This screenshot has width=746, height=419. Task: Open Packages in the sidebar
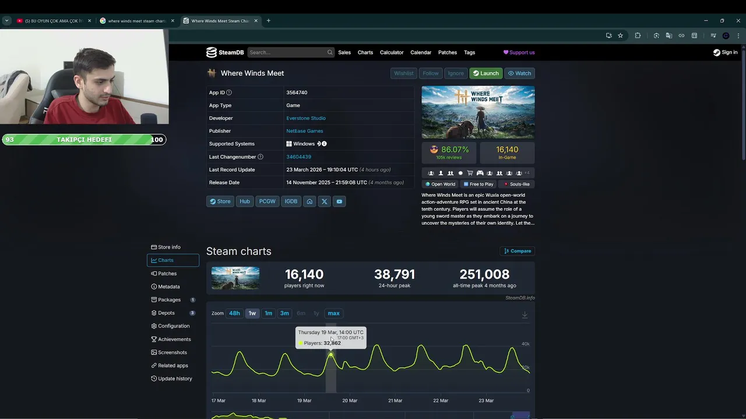pos(173,300)
